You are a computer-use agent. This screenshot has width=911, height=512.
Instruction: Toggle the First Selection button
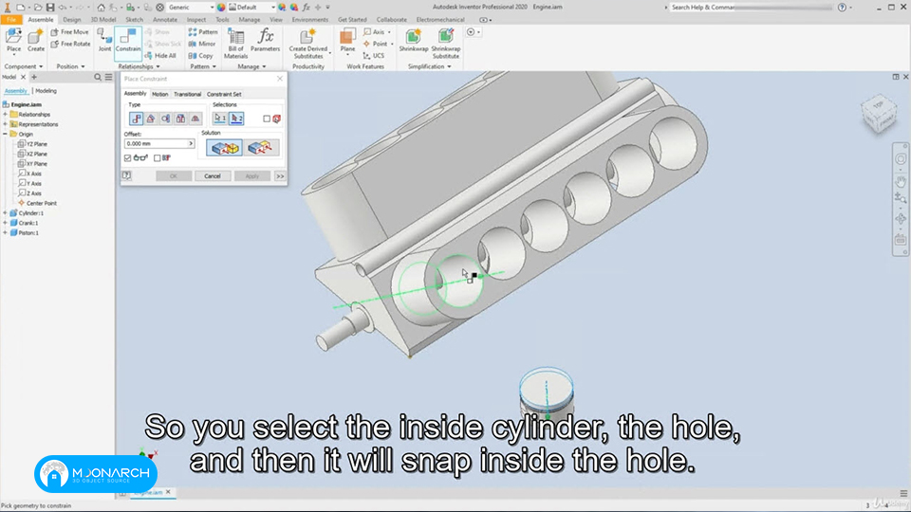(219, 119)
